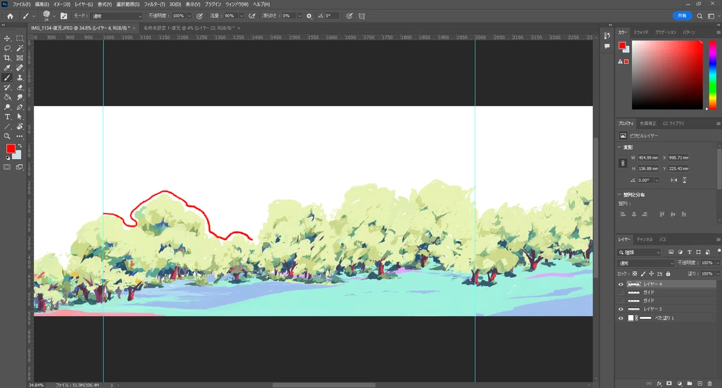Select the Crop tool
The image size is (722, 388).
8,58
